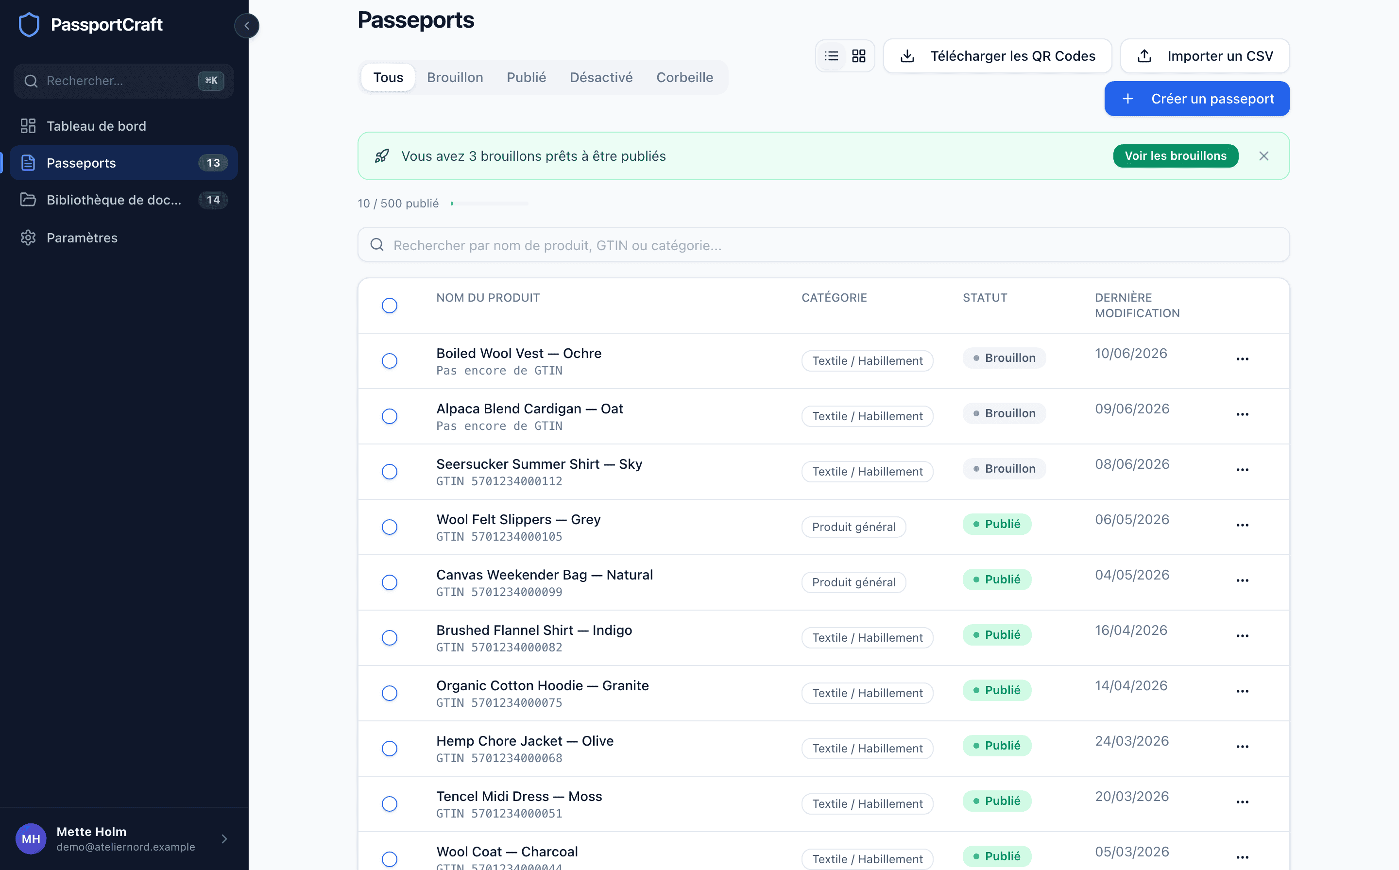Click the MH user avatar

point(31,839)
